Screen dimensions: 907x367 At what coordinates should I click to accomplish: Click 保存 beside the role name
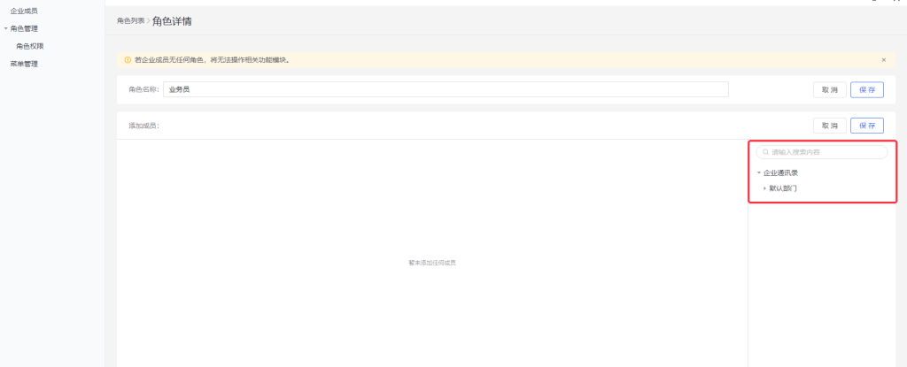tap(867, 89)
